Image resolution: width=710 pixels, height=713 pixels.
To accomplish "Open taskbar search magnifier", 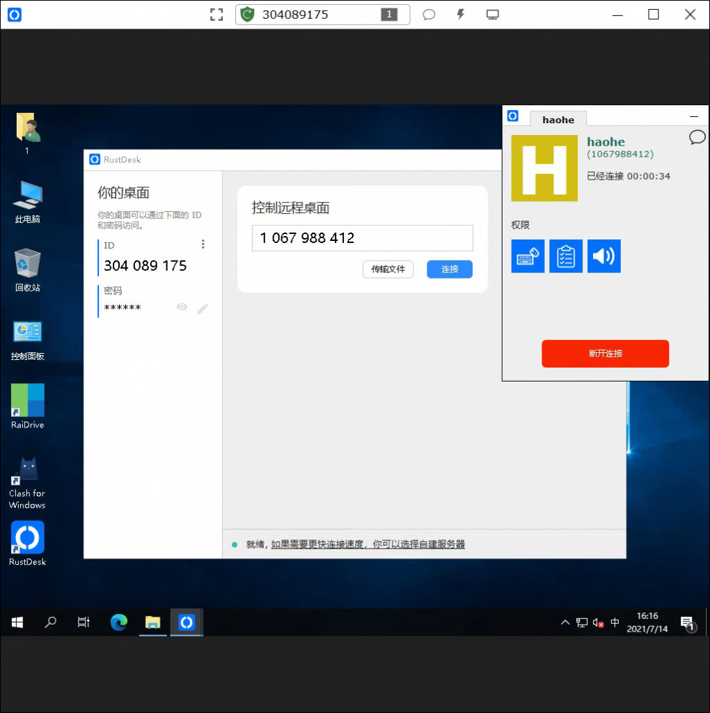I will tap(50, 622).
